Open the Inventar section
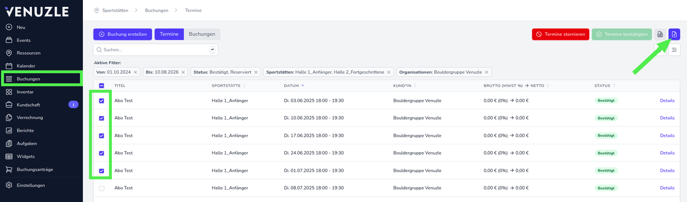 click(x=25, y=91)
